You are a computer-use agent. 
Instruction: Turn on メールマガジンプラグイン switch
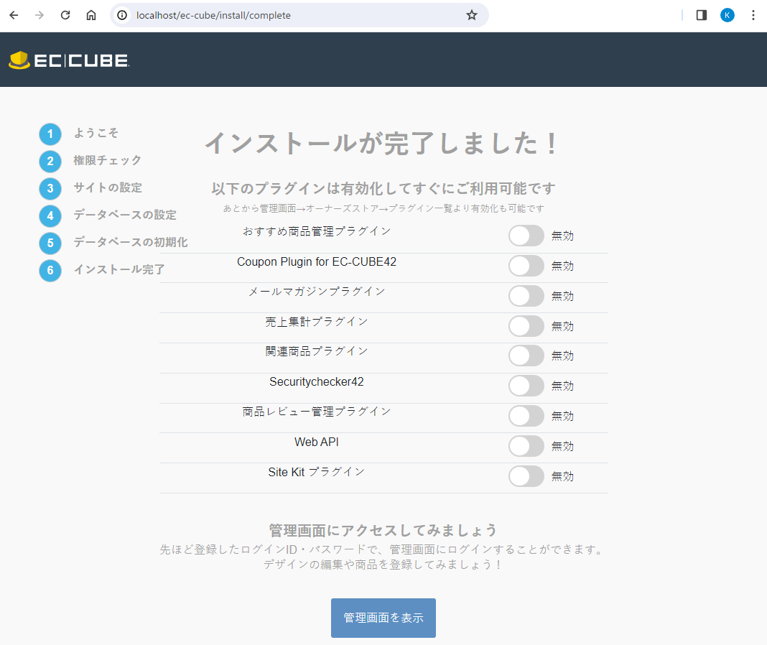[526, 296]
